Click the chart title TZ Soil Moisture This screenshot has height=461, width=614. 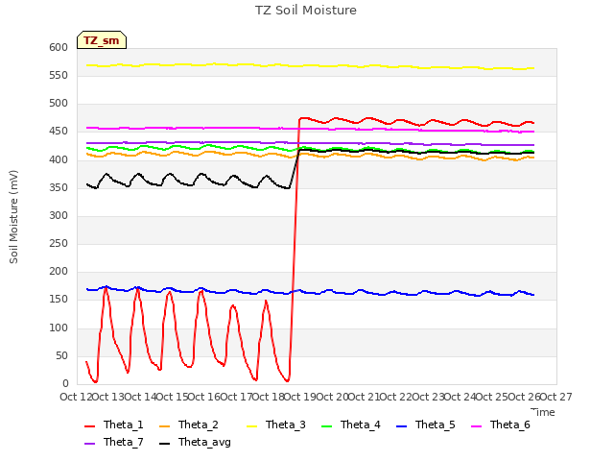click(306, 11)
